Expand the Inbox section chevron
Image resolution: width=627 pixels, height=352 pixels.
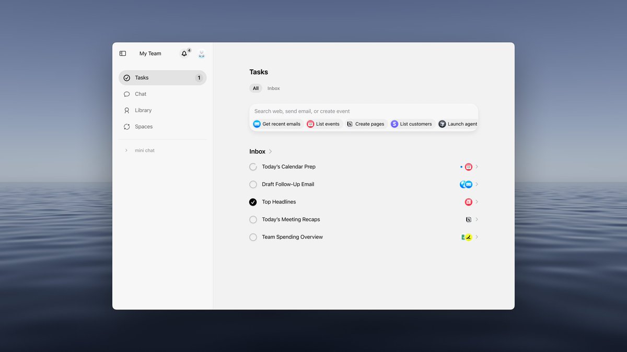[x=270, y=151]
